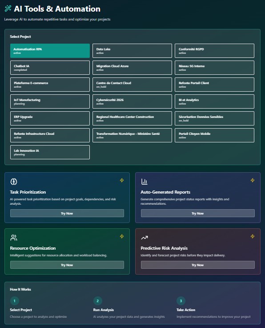Click step 2 circle above Run Analysis
This screenshot has width=265, height=328.
(x=98, y=301)
